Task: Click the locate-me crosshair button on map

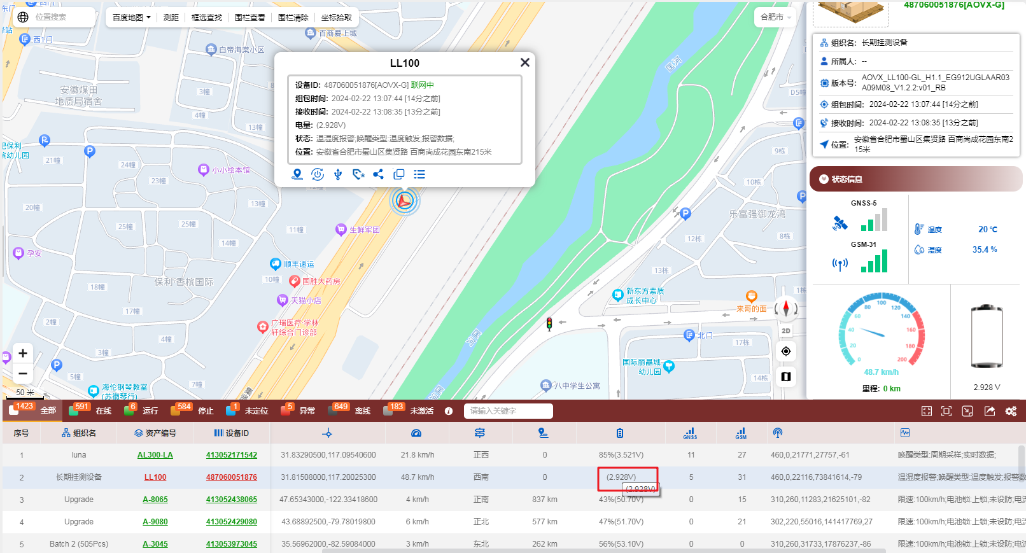Action: point(786,351)
